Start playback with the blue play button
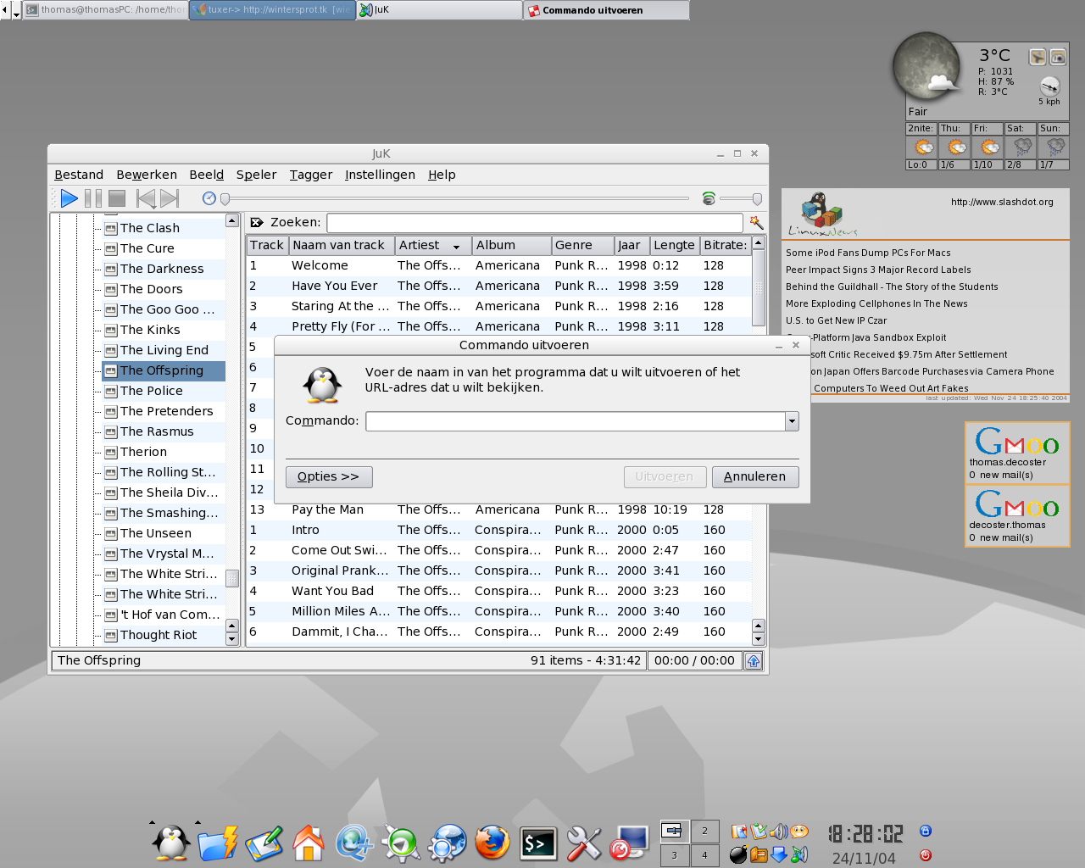Viewport: 1085px width, 868px height. pyautogui.click(x=70, y=198)
